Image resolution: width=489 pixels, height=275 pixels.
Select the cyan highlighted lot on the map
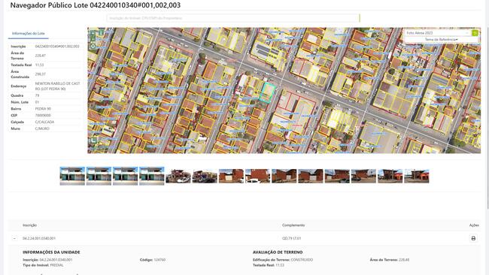click(x=267, y=92)
